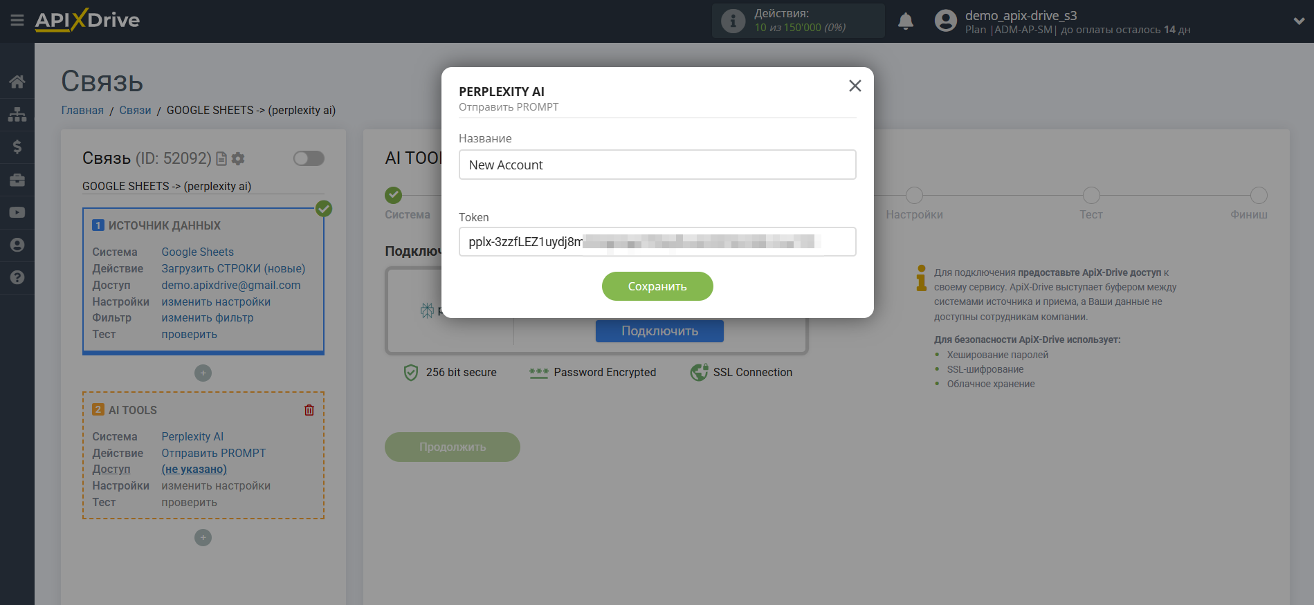This screenshot has height=605, width=1314.
Task: Click the Подключить button
Action: click(x=659, y=331)
